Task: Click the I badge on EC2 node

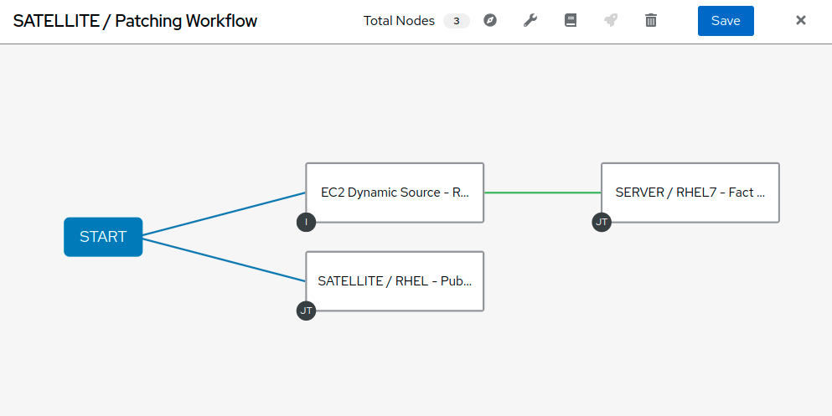Action: [306, 222]
